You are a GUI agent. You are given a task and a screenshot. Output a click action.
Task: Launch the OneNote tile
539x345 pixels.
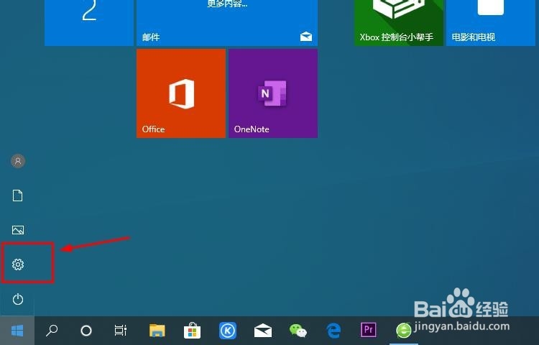(273, 93)
